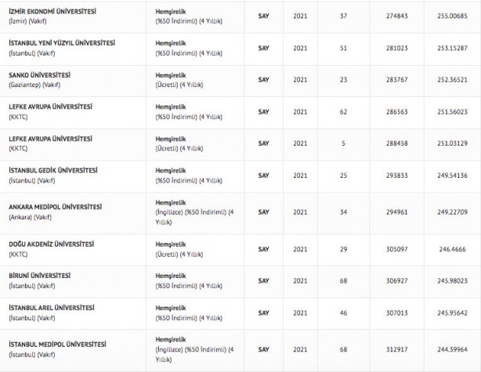Open İstanbul Gedik Üniversitesi entry
Viewport: 481px width, 372px height.
pyautogui.click(x=52, y=170)
